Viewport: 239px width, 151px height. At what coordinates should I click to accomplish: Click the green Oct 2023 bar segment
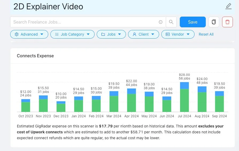[x=26, y=107]
